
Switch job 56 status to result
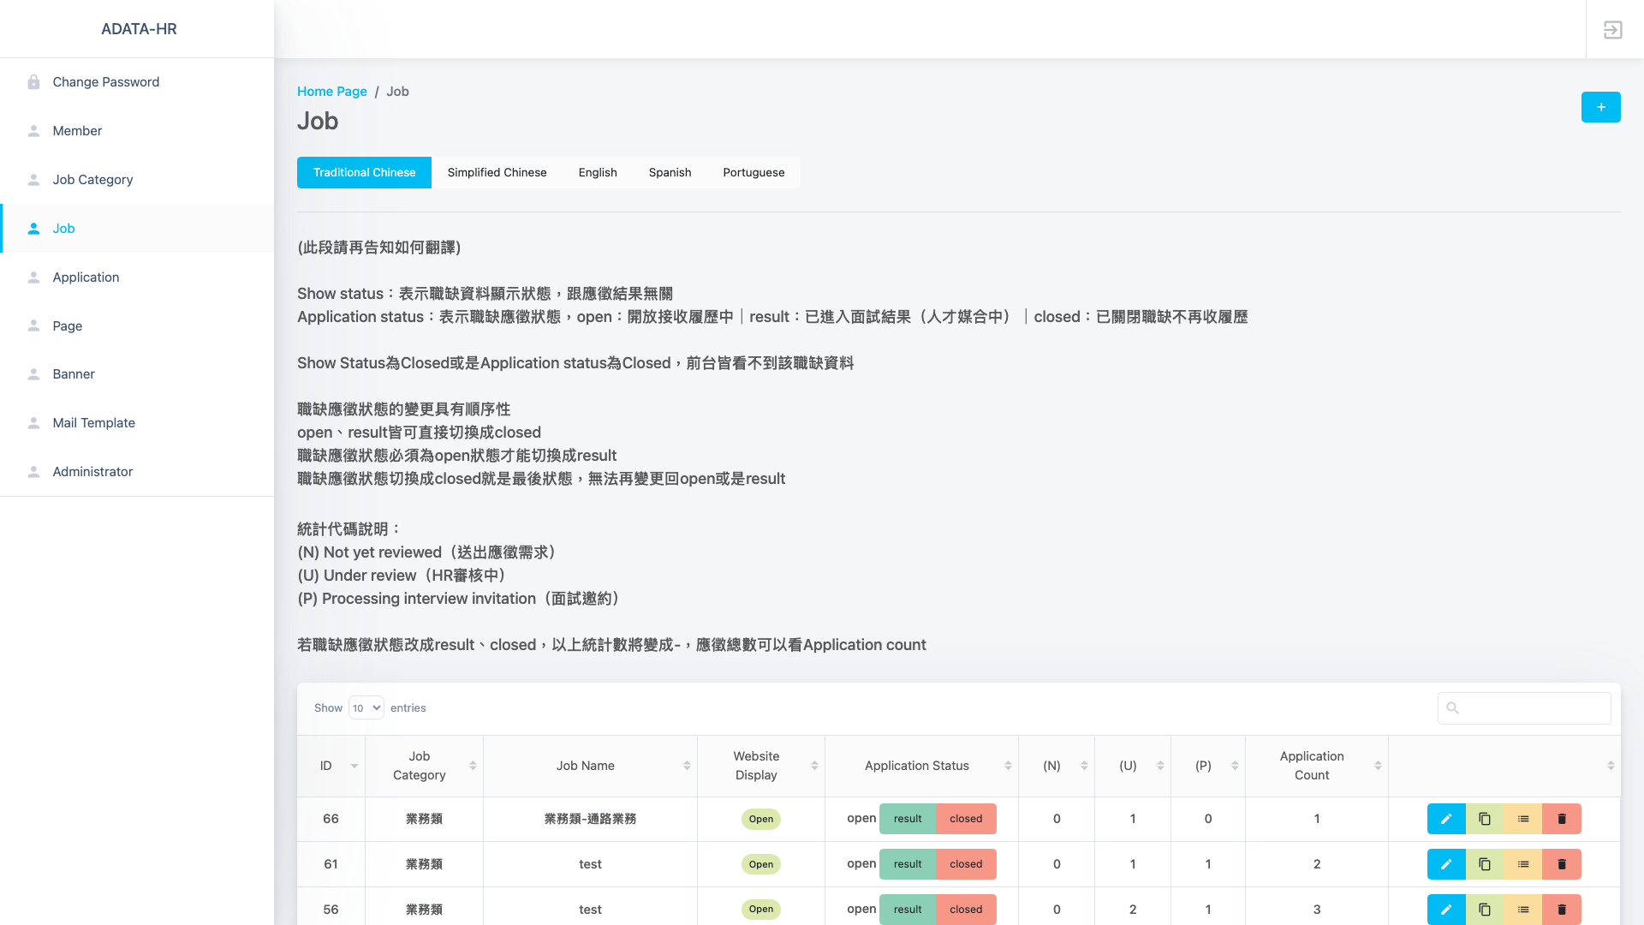point(907,910)
